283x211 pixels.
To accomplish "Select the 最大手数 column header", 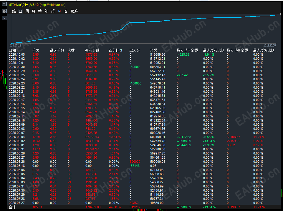I will (x=57, y=51).
